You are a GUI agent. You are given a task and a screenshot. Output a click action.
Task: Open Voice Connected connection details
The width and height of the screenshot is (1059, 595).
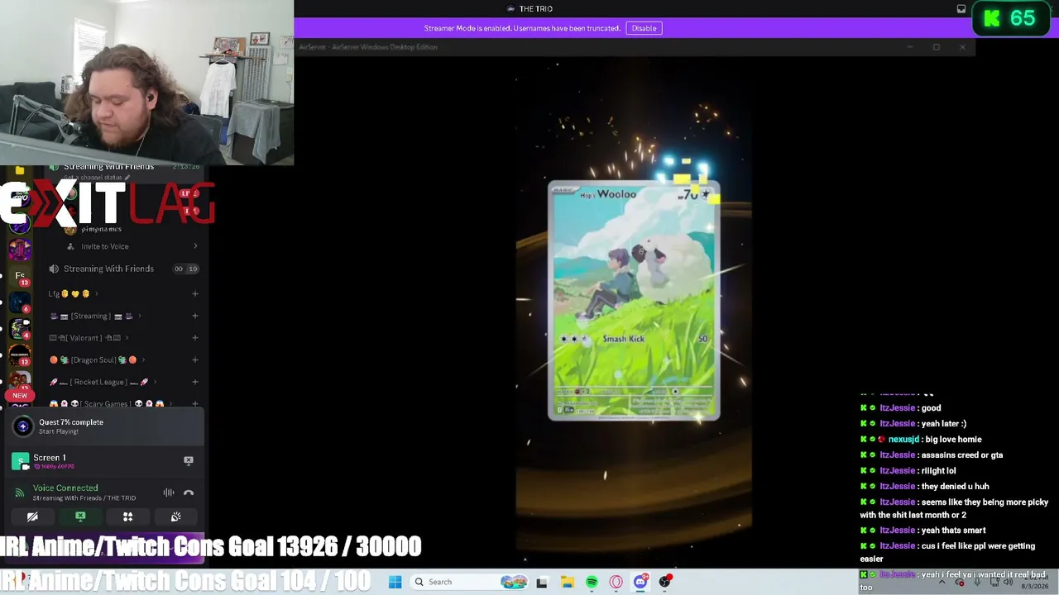65,488
